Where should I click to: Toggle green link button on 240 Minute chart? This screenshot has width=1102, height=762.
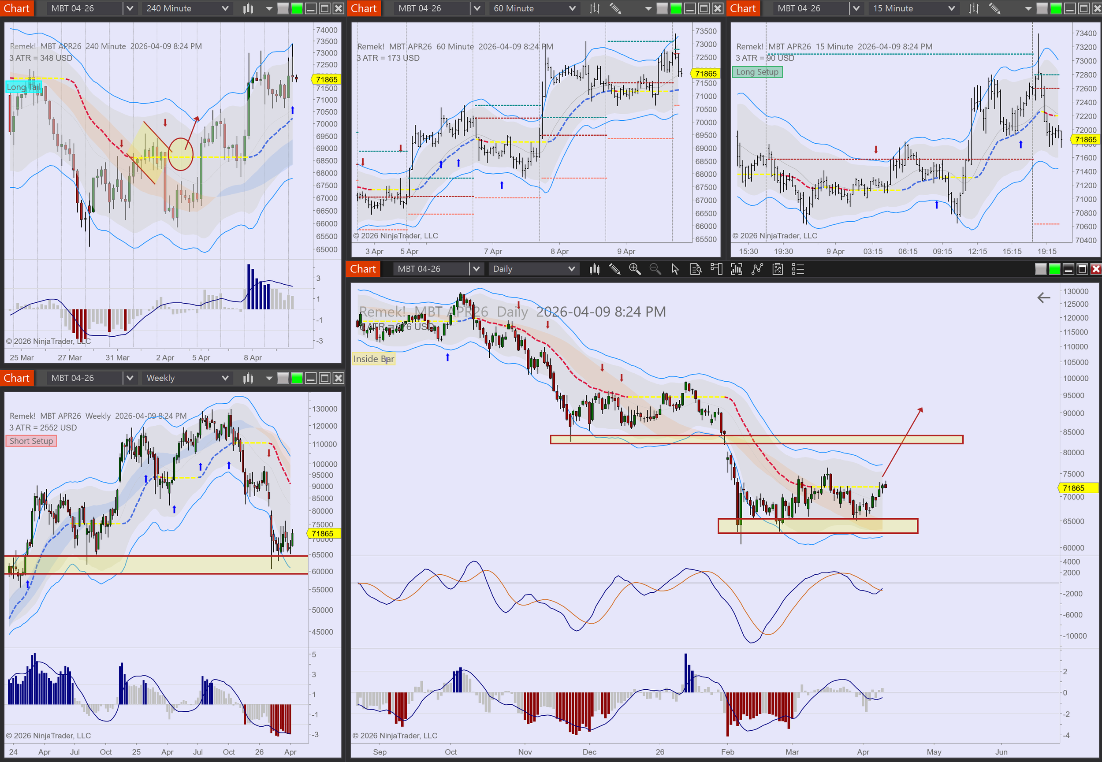[x=297, y=8]
